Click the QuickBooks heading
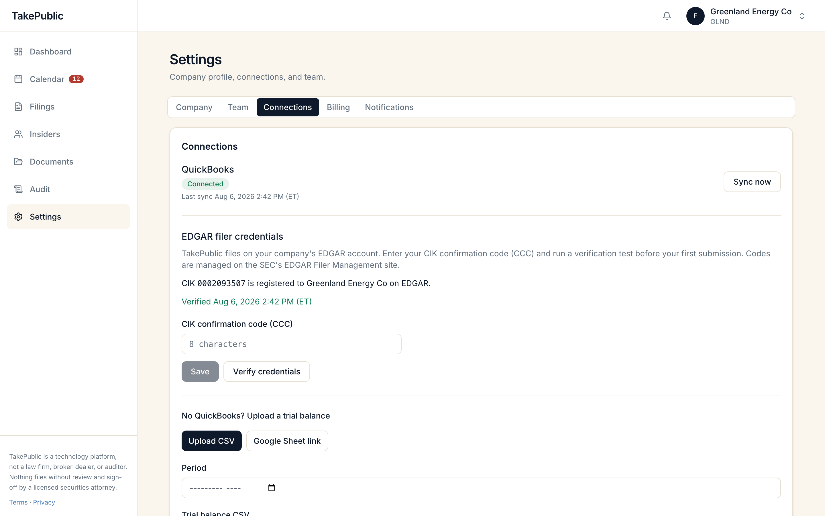 tap(208, 170)
